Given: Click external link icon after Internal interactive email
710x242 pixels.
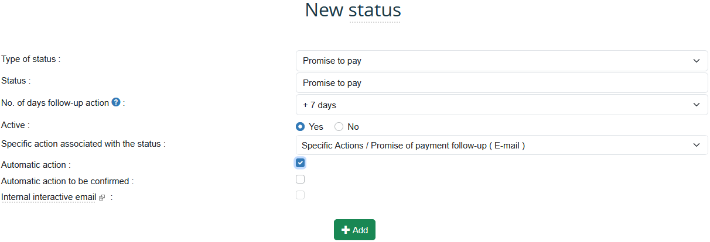Looking at the screenshot, I should coord(102,198).
